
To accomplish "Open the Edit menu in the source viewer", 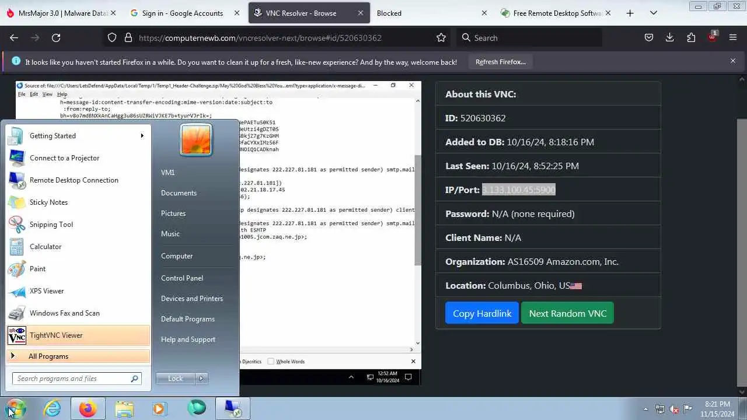I will (34, 94).
